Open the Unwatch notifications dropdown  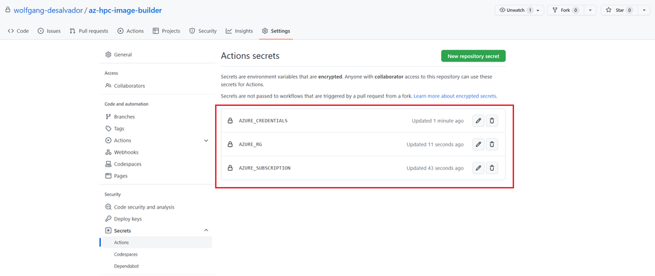[519, 10]
